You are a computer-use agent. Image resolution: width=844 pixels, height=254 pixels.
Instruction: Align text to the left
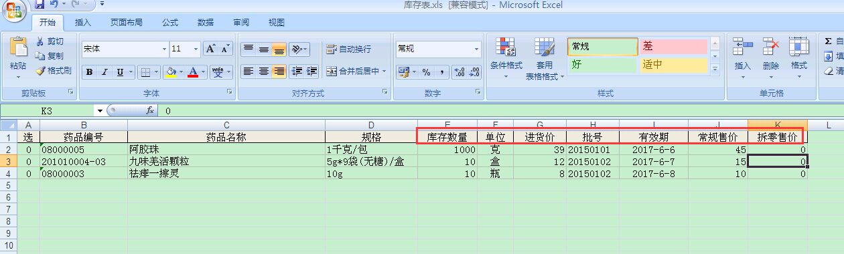(249, 71)
